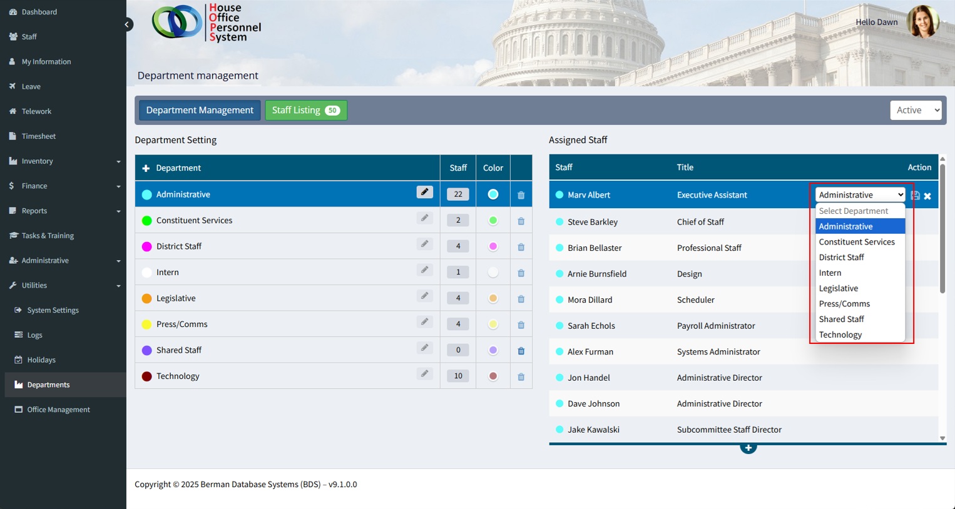Click the Constituent Services green color swatch
Image resolution: width=955 pixels, height=509 pixels.
point(493,221)
